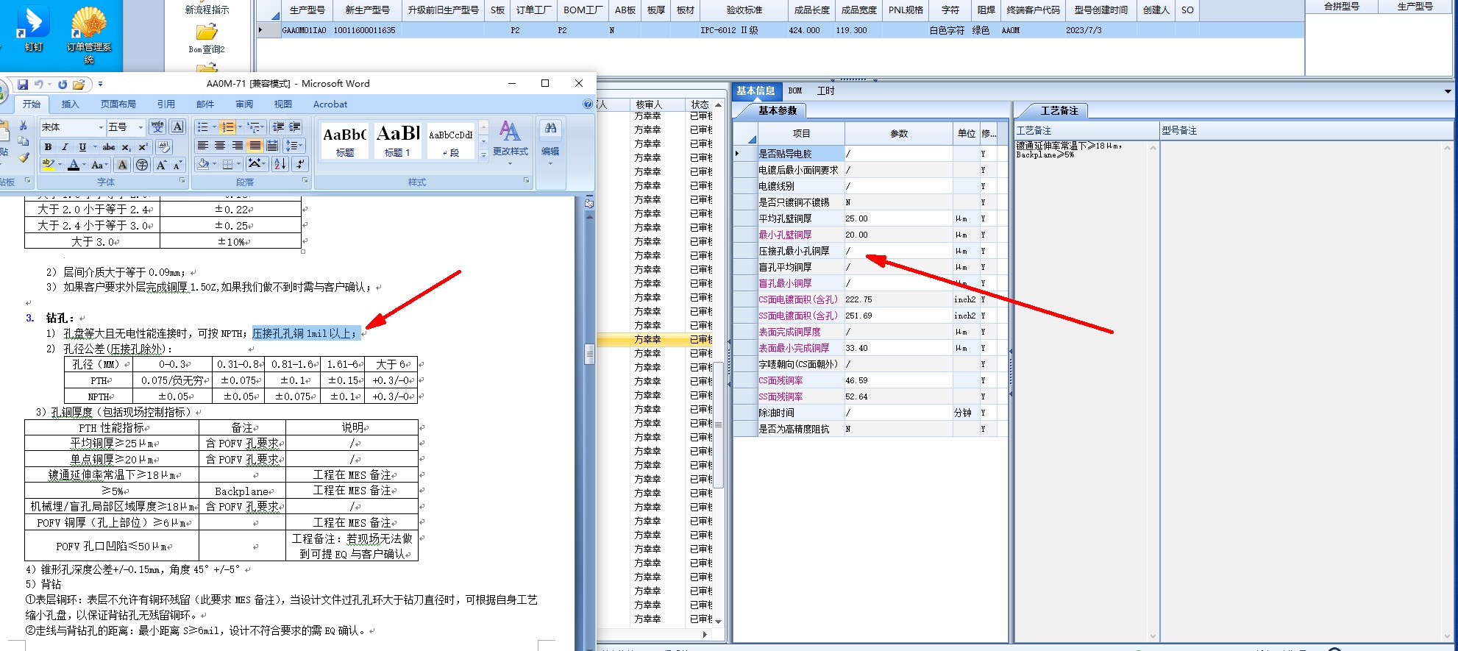Click the redo/repeat icon in Word
Screen dimensions: 1458x651
63,85
